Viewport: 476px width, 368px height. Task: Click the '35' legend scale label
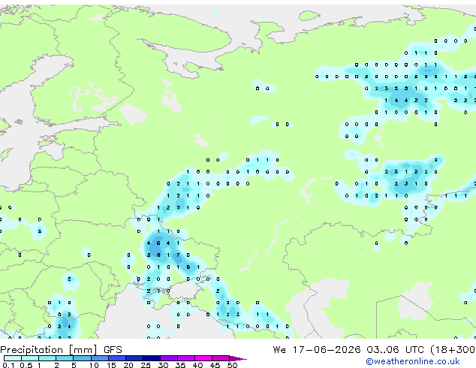(x=180, y=365)
